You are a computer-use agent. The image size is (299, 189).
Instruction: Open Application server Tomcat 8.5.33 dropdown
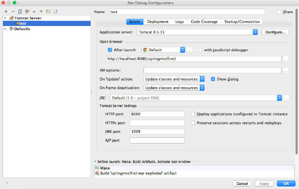[197, 32]
